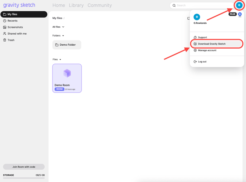Open the Demo Folder
This screenshot has width=246, height=182.
[x=67, y=45]
